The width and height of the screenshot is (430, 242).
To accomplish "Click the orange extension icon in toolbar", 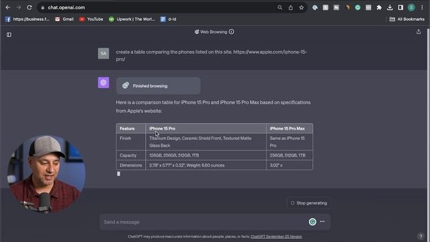I will tap(347, 7).
